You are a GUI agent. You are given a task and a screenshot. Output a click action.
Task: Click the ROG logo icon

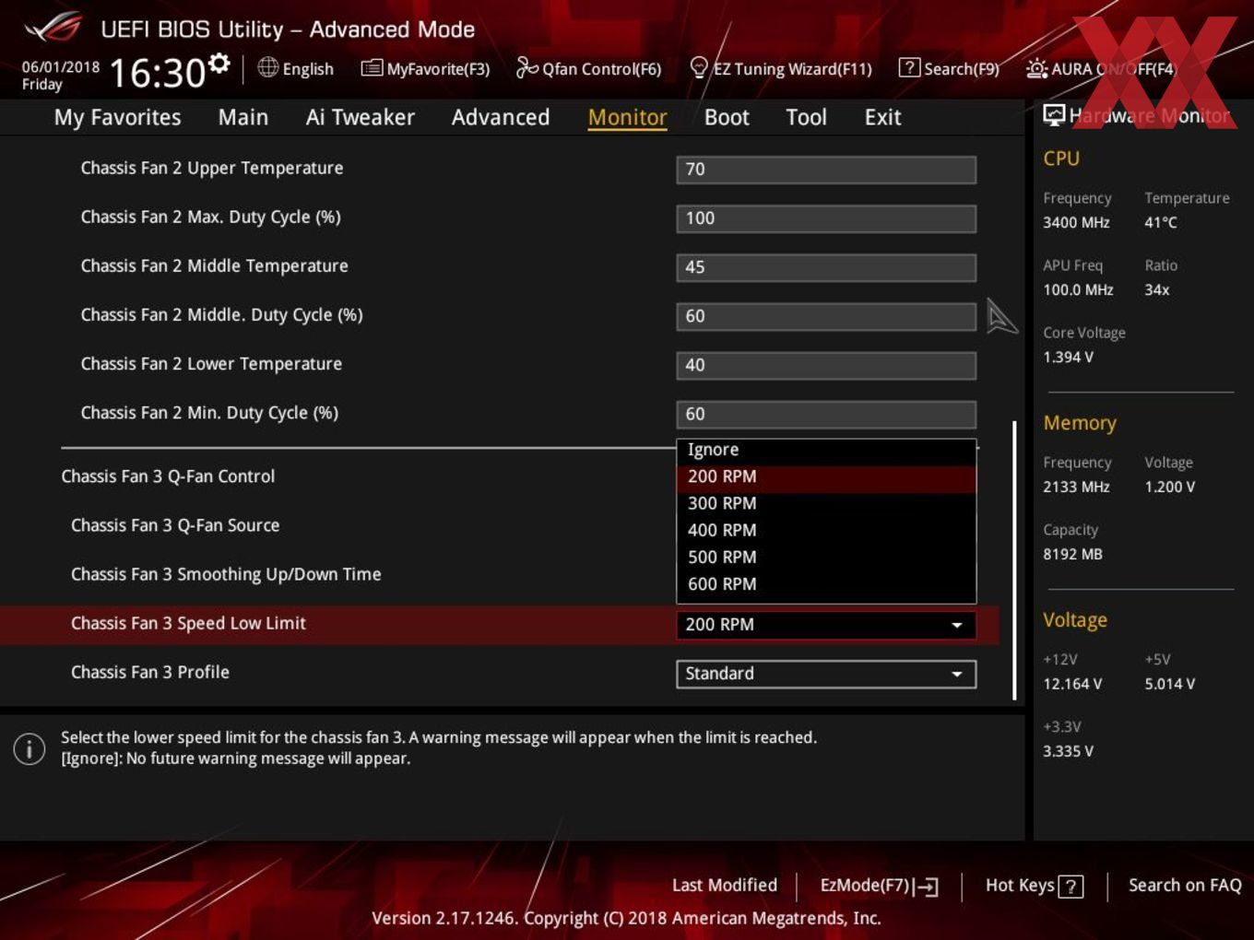[x=53, y=28]
